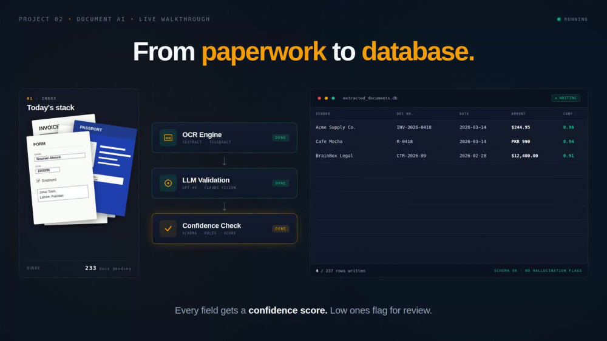Click the 01 · INBOX label
The width and height of the screenshot is (607, 341).
click(41, 99)
